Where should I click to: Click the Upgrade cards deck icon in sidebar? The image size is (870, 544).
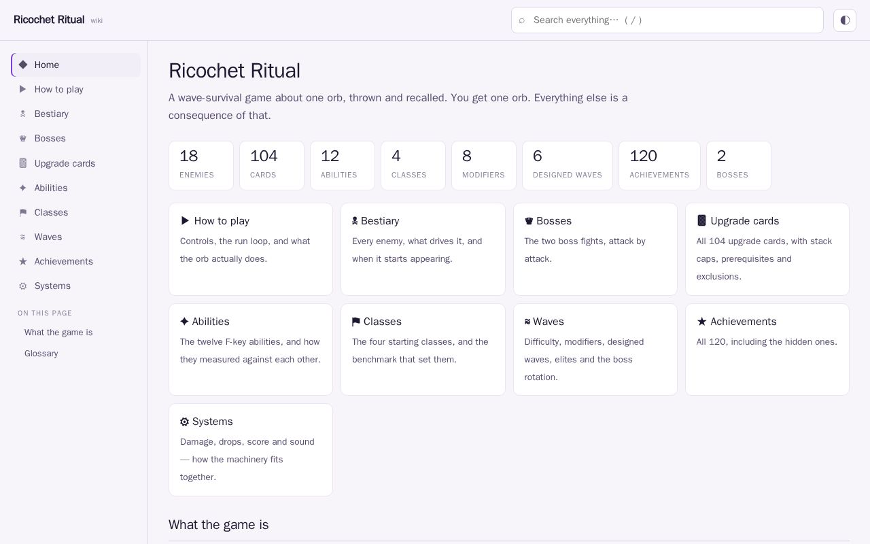23,163
